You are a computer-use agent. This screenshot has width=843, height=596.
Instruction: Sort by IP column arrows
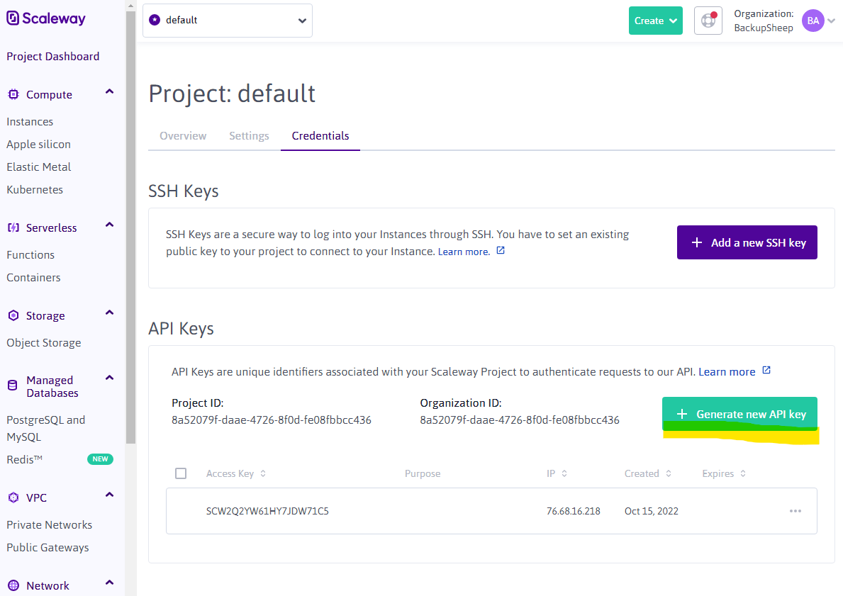[x=564, y=473]
